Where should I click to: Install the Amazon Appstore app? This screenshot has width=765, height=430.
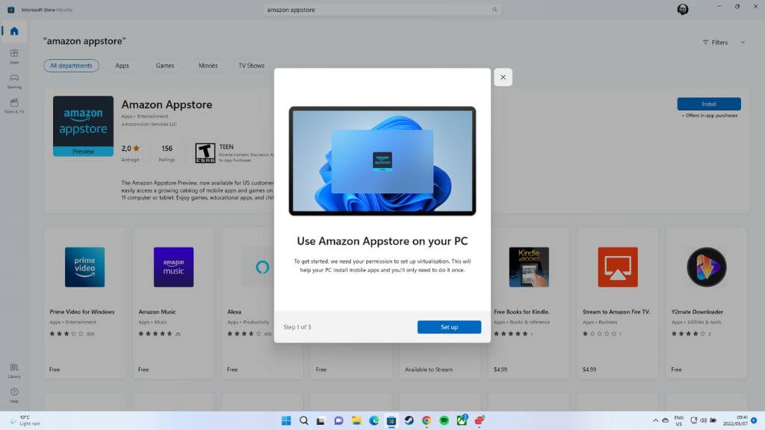coord(709,104)
